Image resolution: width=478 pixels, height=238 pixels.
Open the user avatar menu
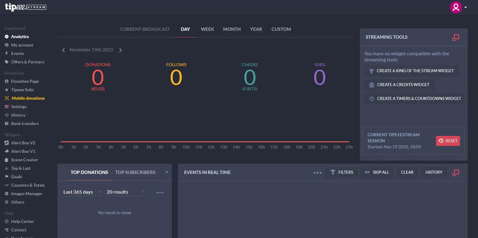point(456,7)
